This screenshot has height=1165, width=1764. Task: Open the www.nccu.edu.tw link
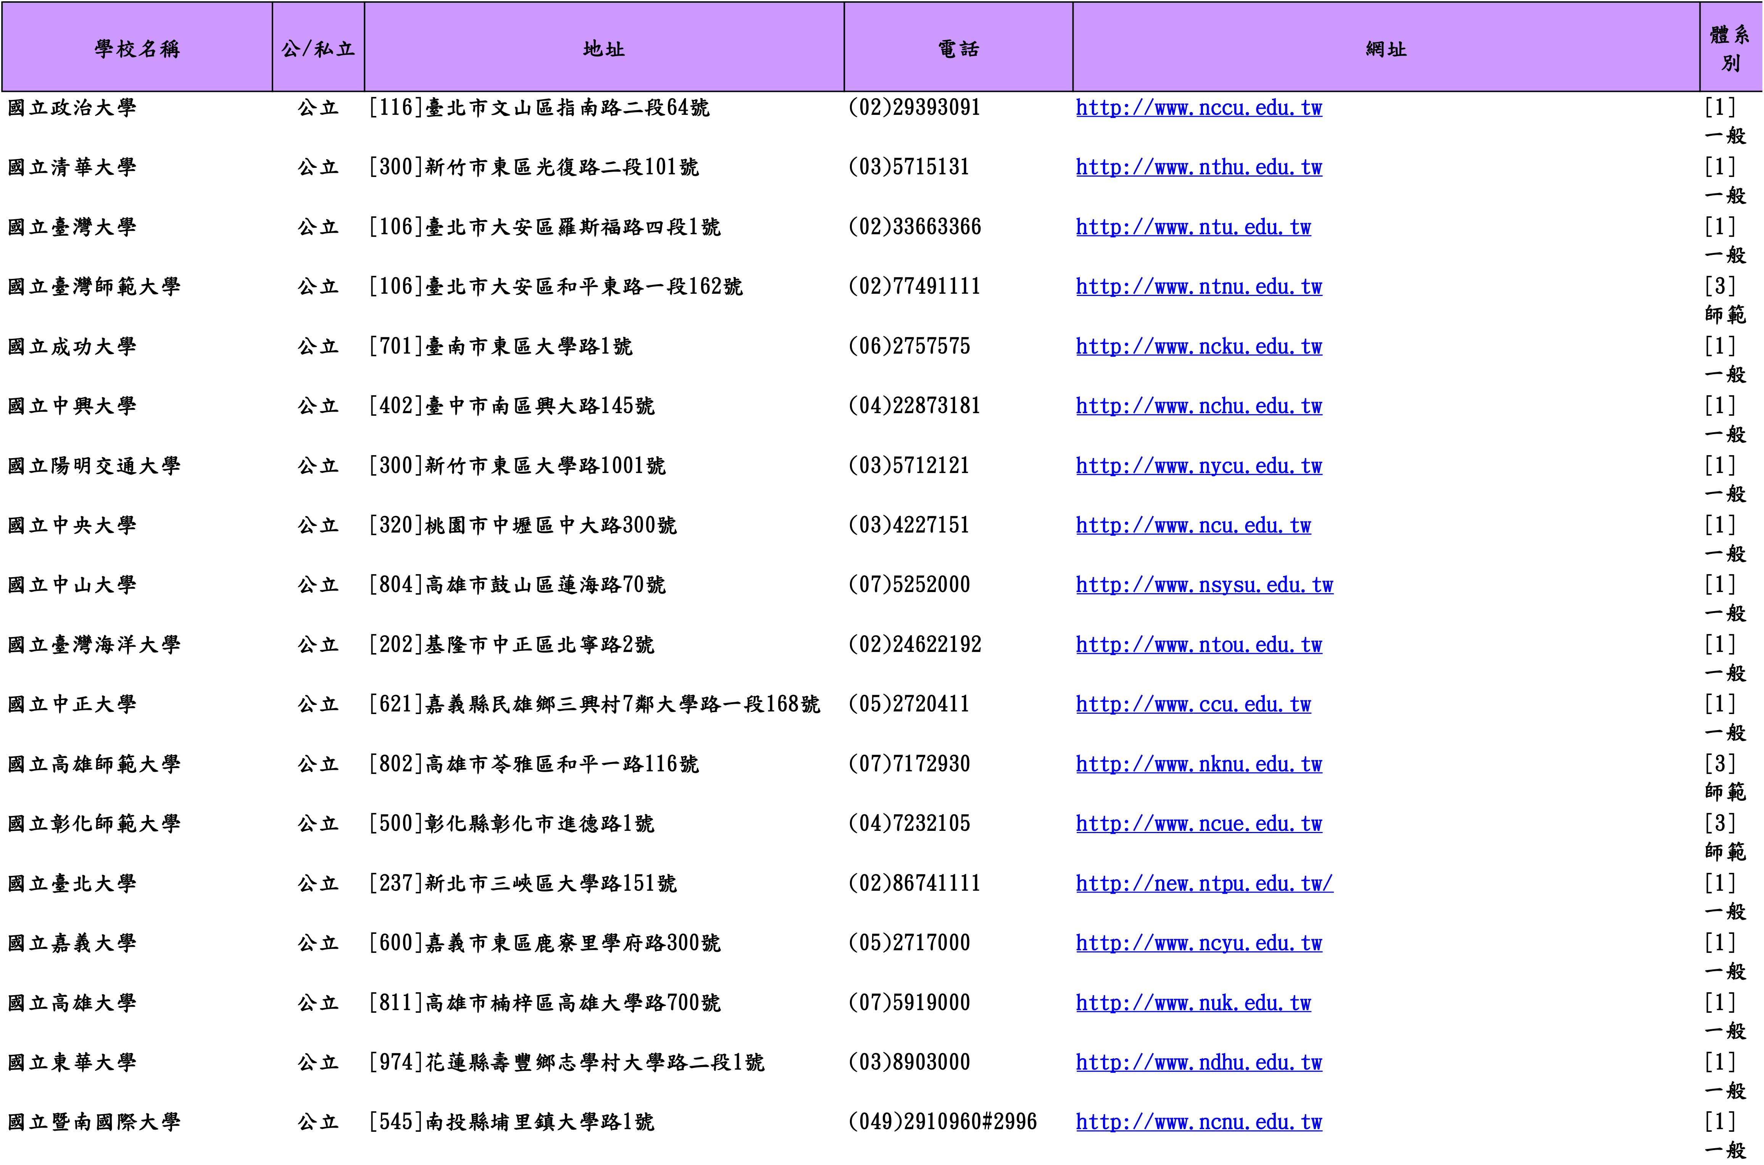pyautogui.click(x=1198, y=108)
